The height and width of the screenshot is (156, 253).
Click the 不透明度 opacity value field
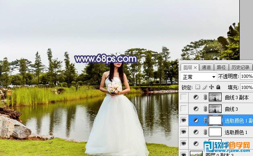pos(247,76)
